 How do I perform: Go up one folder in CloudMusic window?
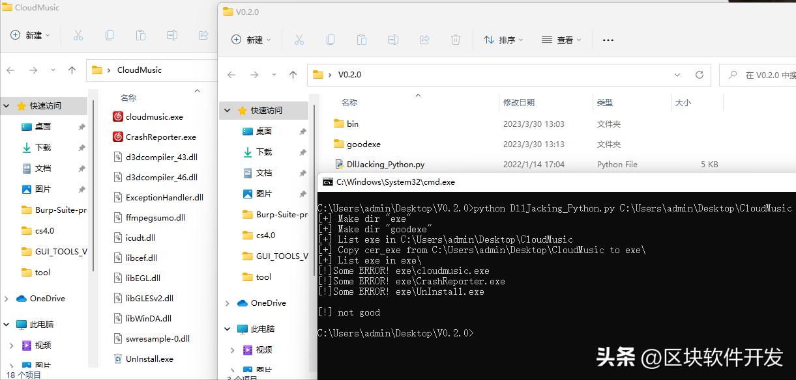tap(72, 70)
